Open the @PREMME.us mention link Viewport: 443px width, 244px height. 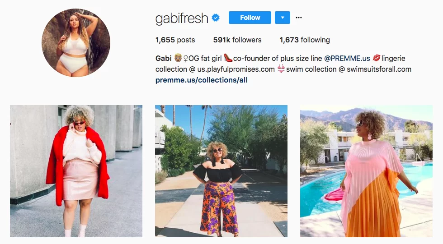347,58
